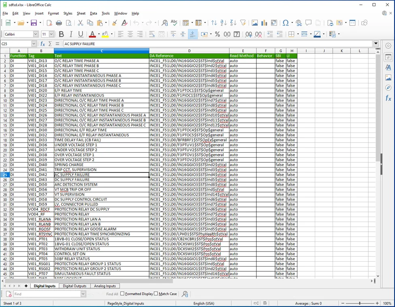Click the Insert Chart icon

(264, 23)
